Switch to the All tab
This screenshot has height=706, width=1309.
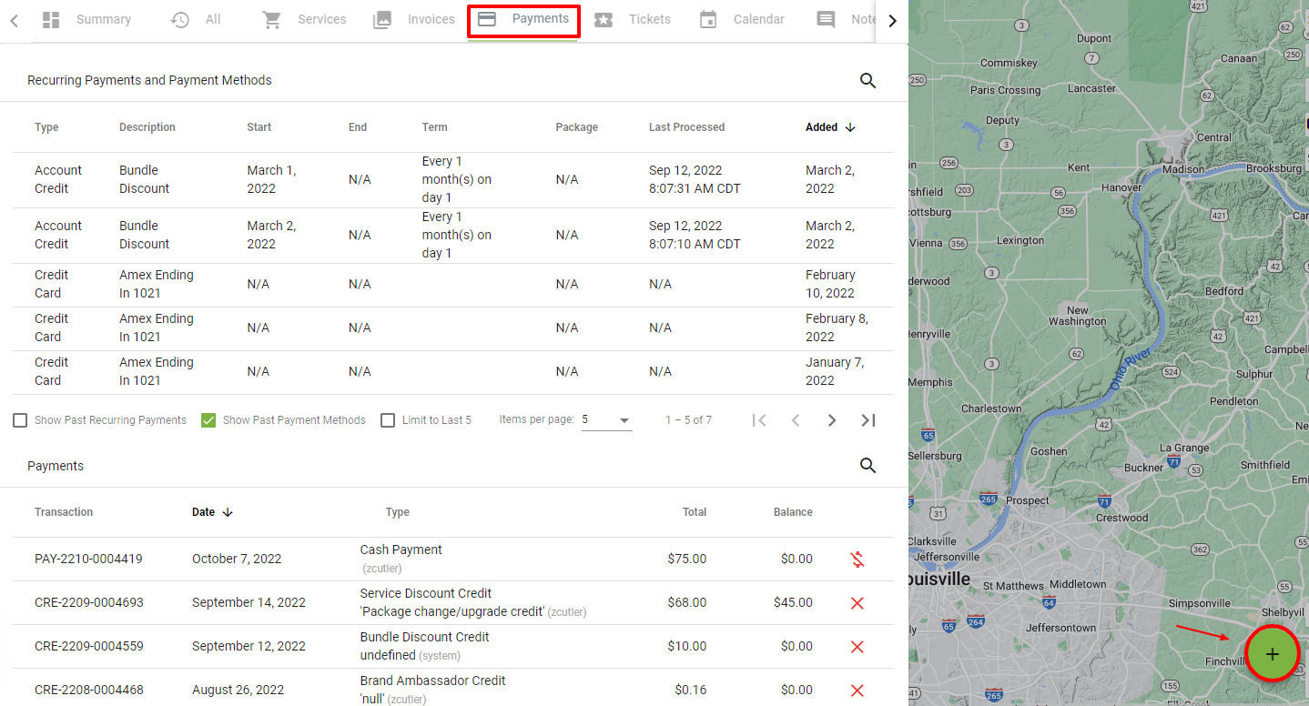[196, 20]
